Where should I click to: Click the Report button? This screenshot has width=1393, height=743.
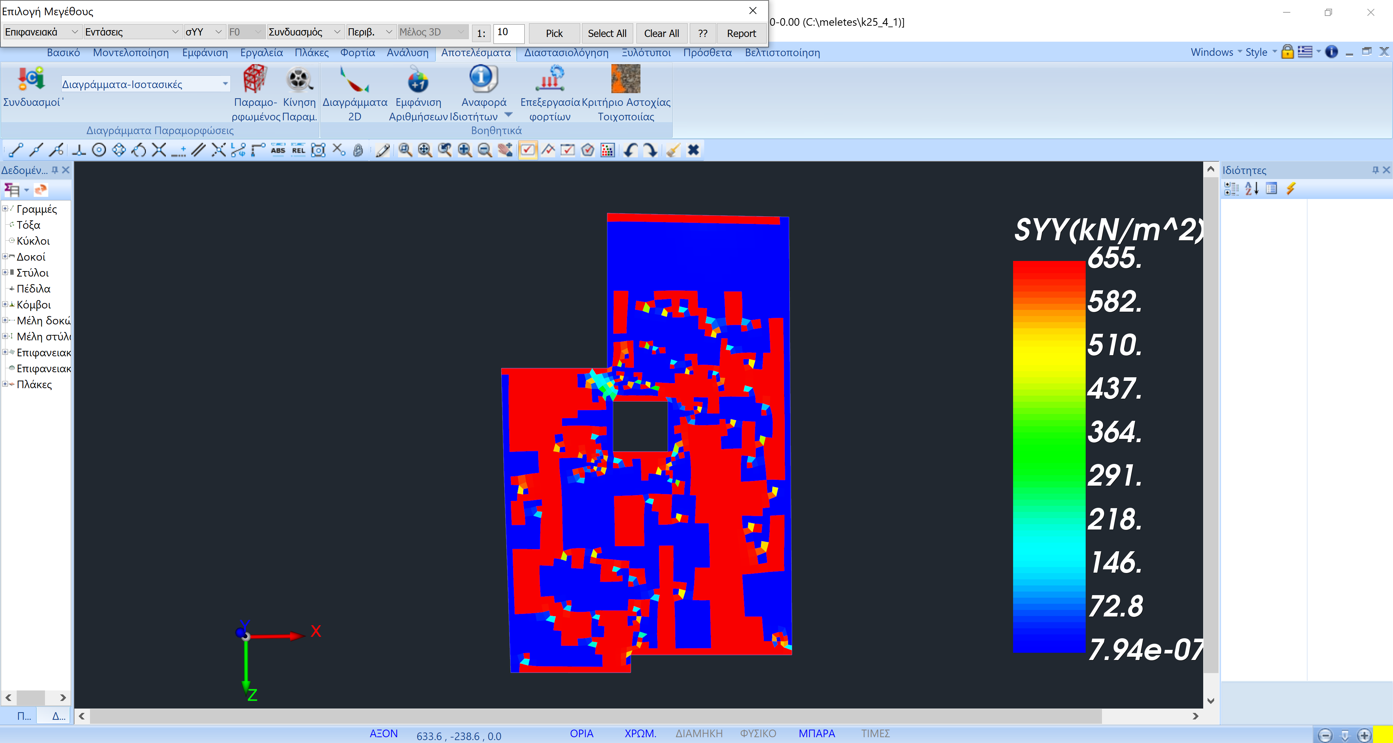coord(740,33)
